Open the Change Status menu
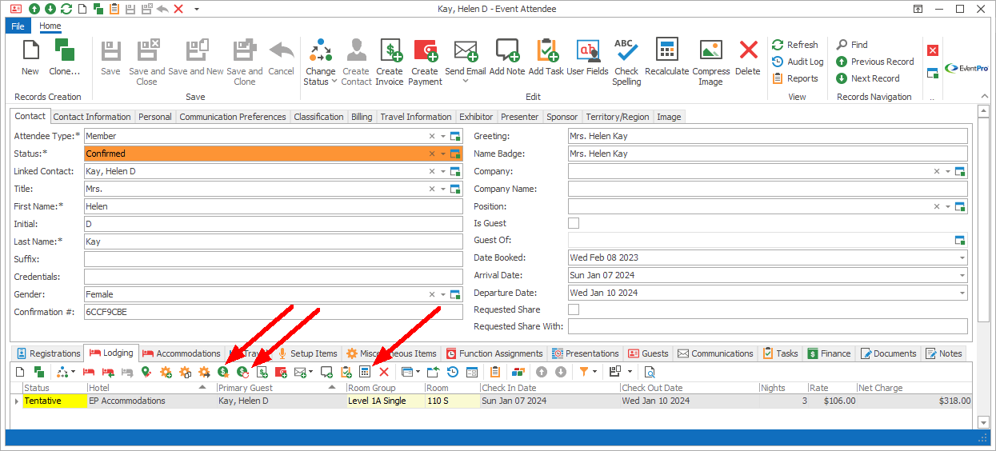This screenshot has width=996, height=451. [320, 62]
